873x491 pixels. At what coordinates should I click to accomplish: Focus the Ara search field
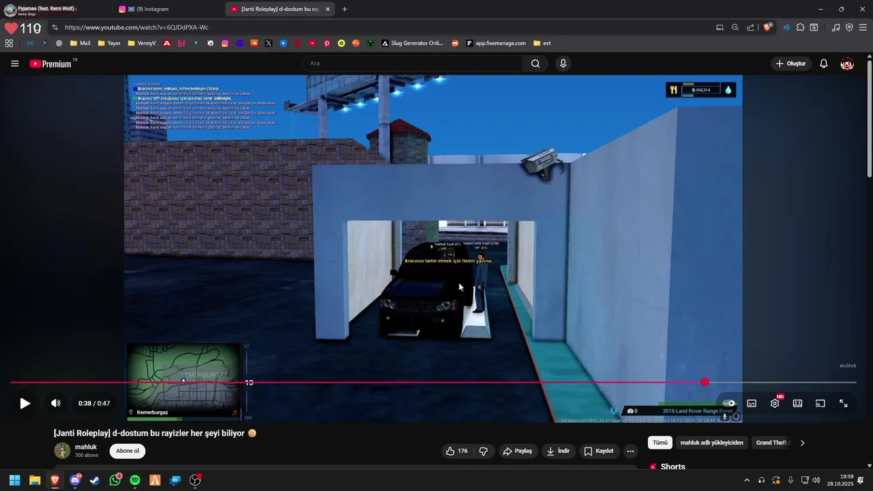[413, 63]
